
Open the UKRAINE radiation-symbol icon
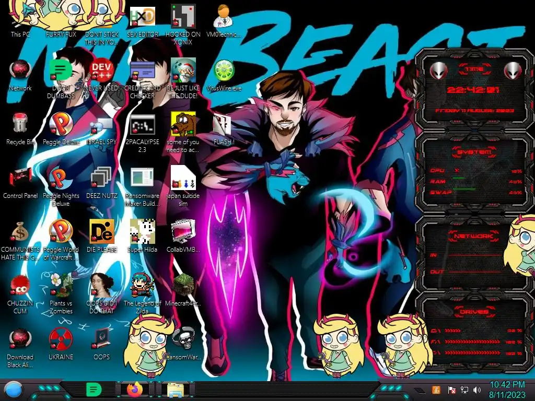click(61, 344)
